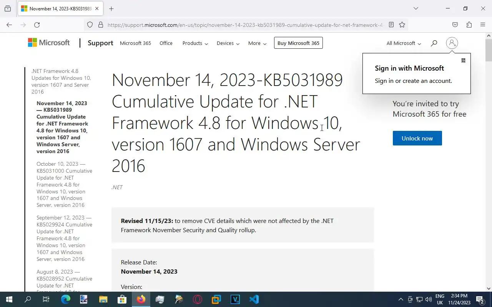Focus the URL address bar
The width and height of the screenshot is (492, 307).
(245, 25)
